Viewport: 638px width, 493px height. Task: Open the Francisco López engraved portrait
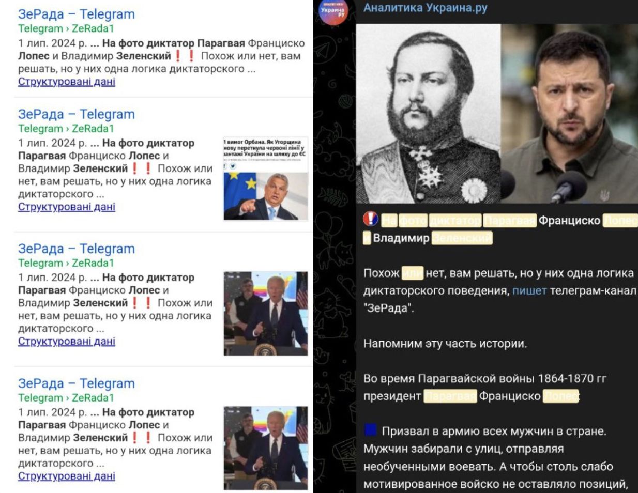(429, 113)
